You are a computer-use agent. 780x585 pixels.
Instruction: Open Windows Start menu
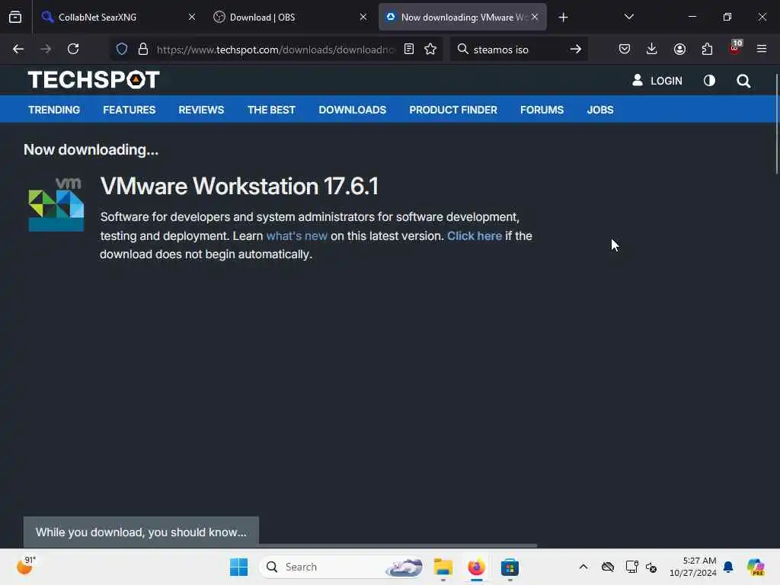[238, 567]
